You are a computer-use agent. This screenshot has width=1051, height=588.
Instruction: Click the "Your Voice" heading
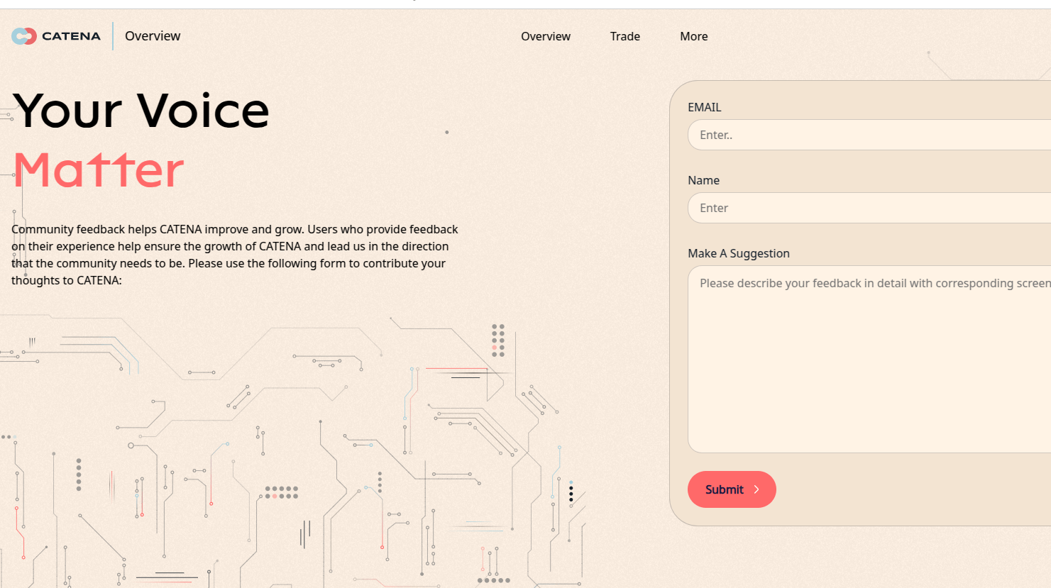[141, 111]
